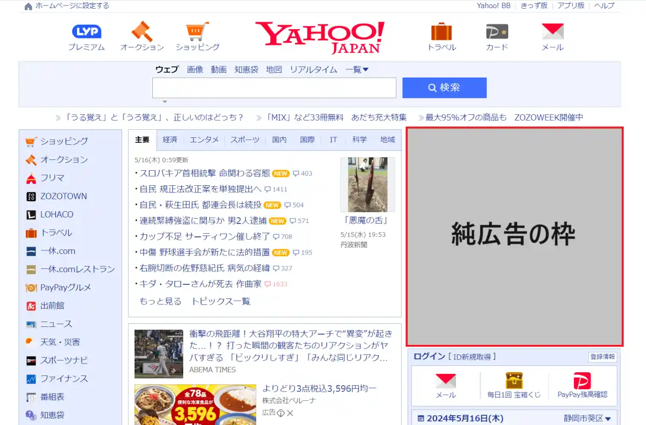The height and width of the screenshot is (425, 646).
Task: Open the LYP Premium icon
Action: click(86, 32)
